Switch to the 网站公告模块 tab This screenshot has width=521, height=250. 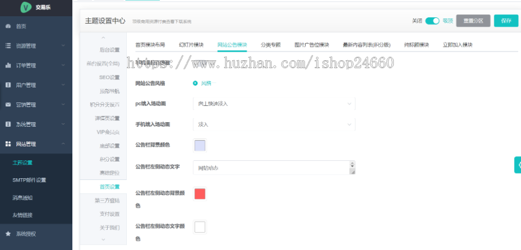coord(232,45)
